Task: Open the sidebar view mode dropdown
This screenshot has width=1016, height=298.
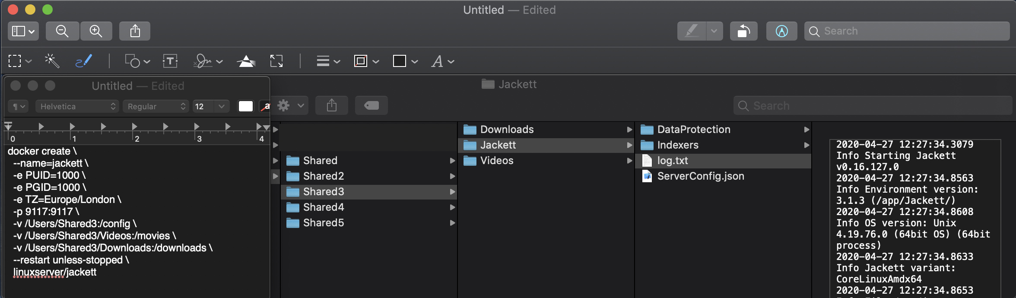Action: (x=23, y=31)
